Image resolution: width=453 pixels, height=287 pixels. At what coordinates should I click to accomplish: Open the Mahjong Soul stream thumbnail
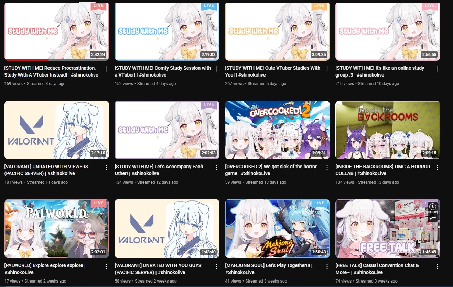pyautogui.click(x=277, y=229)
